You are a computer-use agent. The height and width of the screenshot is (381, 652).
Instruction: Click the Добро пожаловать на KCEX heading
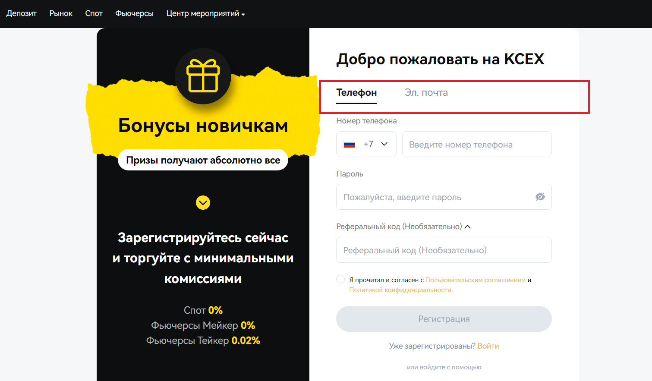click(440, 59)
